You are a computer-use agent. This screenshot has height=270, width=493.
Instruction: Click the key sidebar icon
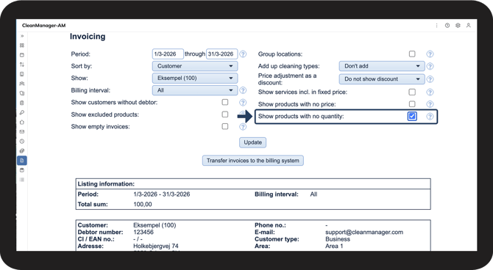22,112
